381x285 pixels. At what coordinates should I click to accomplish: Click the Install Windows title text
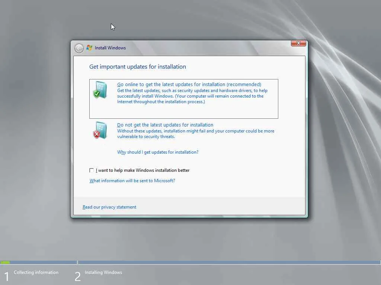[x=110, y=48]
